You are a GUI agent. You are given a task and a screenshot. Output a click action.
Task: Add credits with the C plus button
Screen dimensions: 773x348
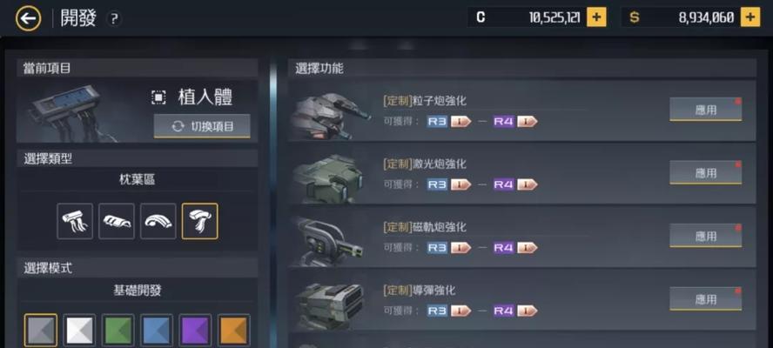click(596, 17)
